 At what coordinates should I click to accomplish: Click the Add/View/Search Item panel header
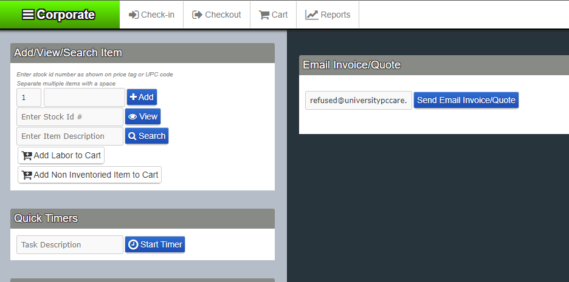tap(142, 53)
